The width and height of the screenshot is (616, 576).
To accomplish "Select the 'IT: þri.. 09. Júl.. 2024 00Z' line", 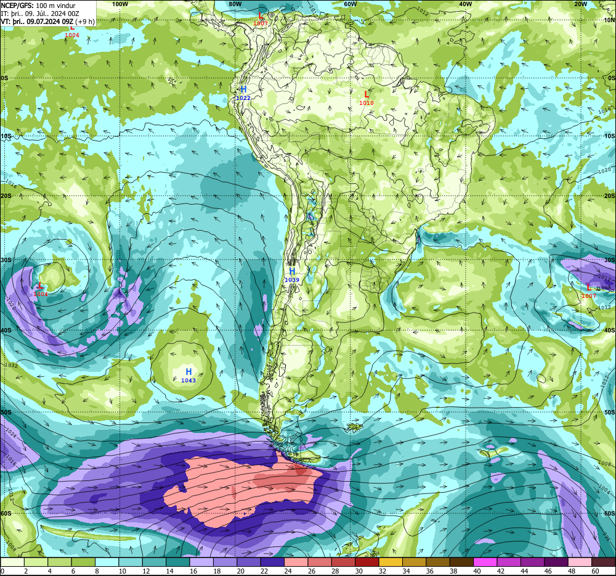I will 40,14.
